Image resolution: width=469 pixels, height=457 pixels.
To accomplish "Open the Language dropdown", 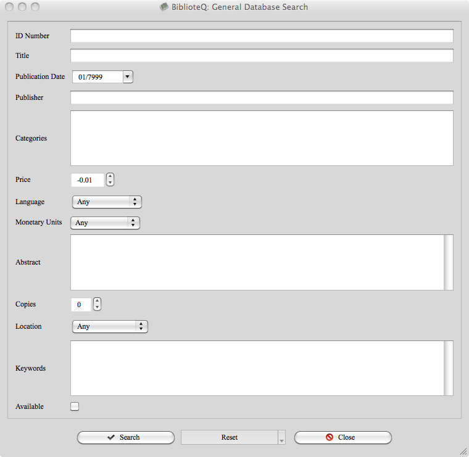I will click(x=107, y=202).
